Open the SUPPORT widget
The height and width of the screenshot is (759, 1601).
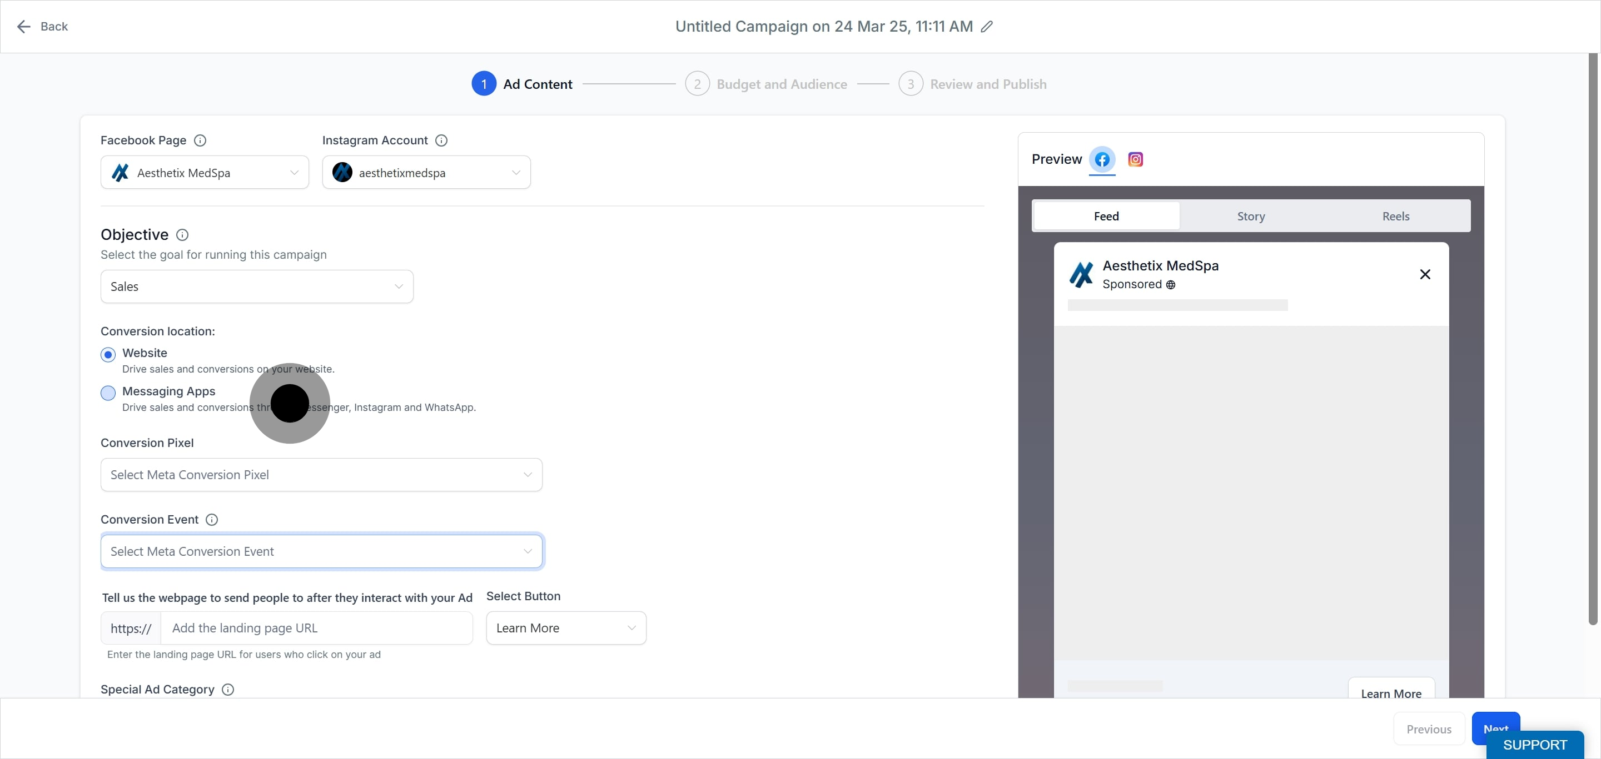tap(1534, 745)
